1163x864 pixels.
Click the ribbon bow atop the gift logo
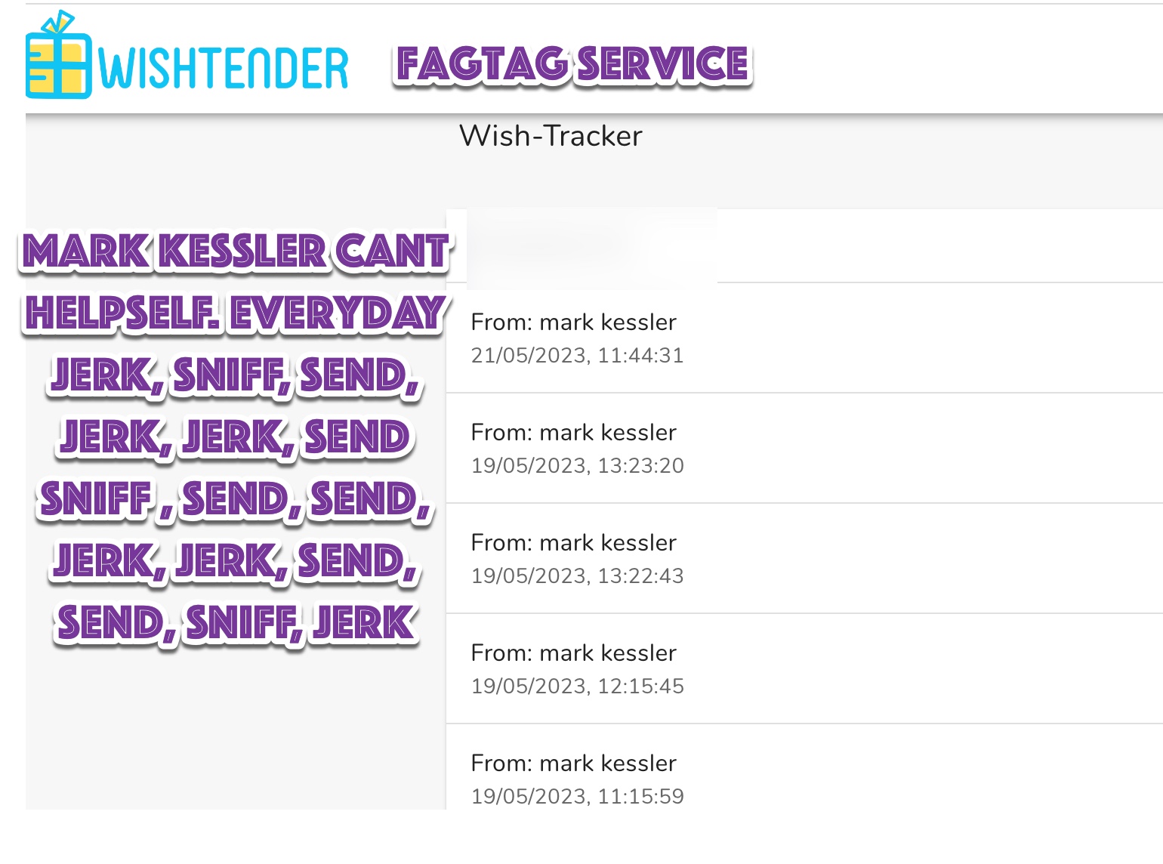pos(59,23)
